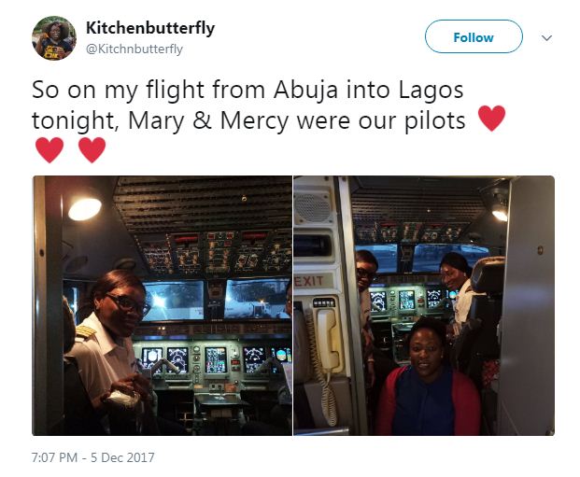Click the Follow button

(474, 36)
